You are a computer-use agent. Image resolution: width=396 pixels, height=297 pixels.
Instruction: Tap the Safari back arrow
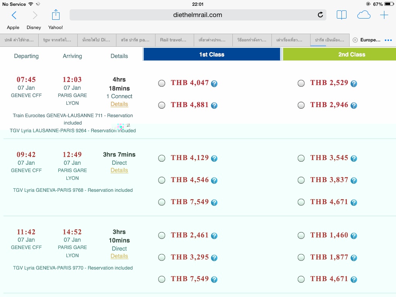click(14, 15)
